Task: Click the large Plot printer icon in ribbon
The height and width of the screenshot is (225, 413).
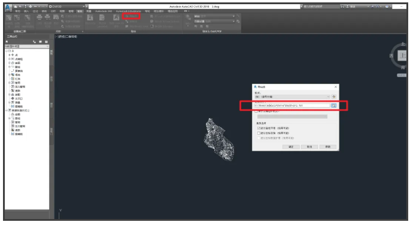Action: [x=40, y=17]
